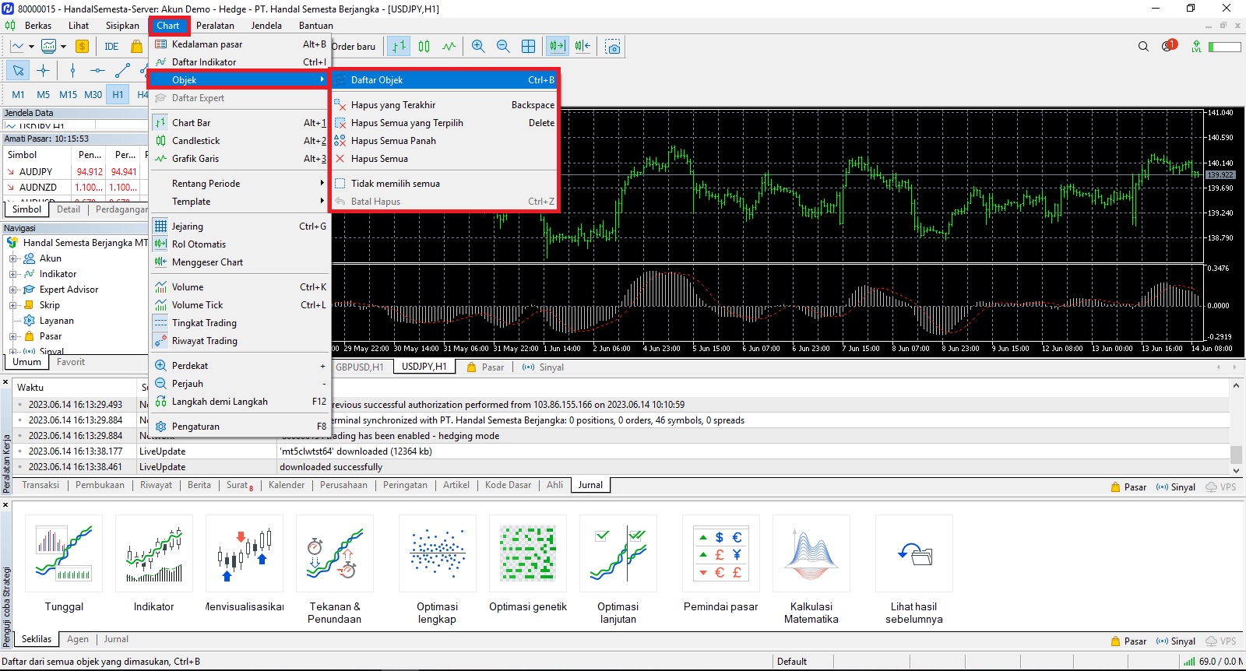Click the zoom in magnifier toolbar icon
This screenshot has height=671, width=1246.
tap(478, 47)
